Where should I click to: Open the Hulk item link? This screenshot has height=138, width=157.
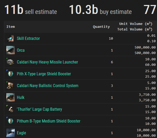click(21, 97)
